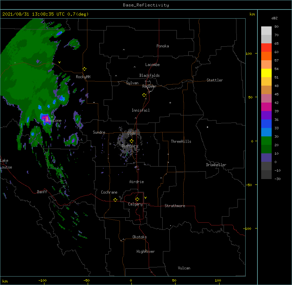Select the magenta 42 dBZ color swatch
This screenshot has width=292, height=285.
(266, 107)
